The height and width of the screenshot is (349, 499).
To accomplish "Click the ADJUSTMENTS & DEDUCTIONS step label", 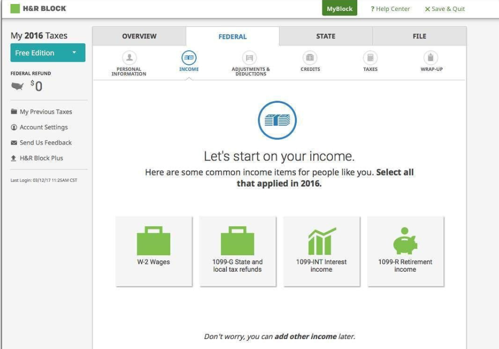I will coord(251,71).
